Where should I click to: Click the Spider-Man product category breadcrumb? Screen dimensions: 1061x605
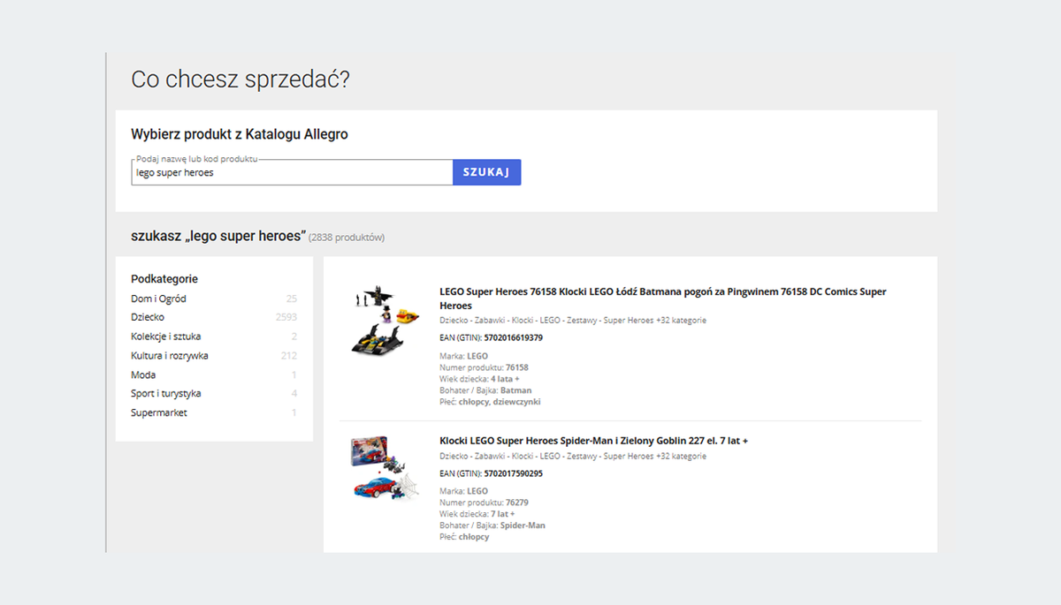[x=572, y=457]
